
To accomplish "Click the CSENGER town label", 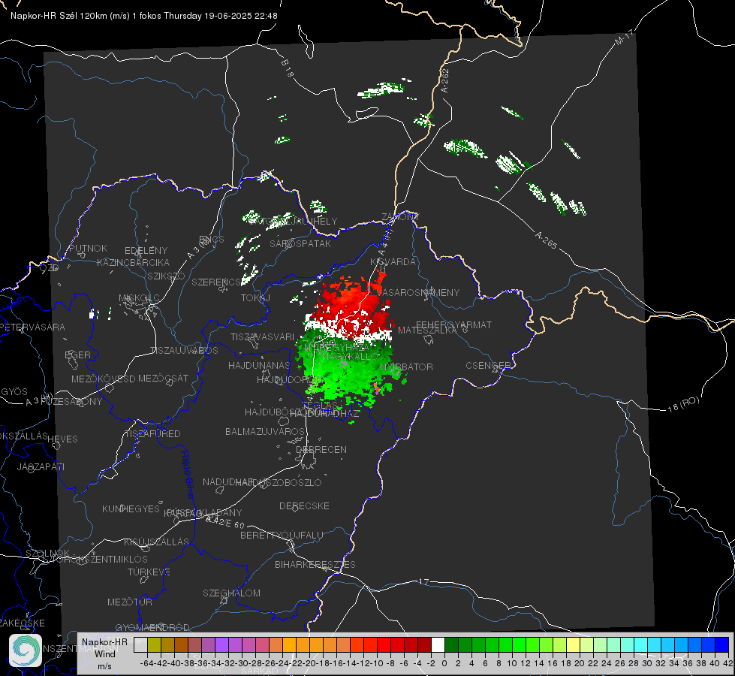I will [x=488, y=366].
